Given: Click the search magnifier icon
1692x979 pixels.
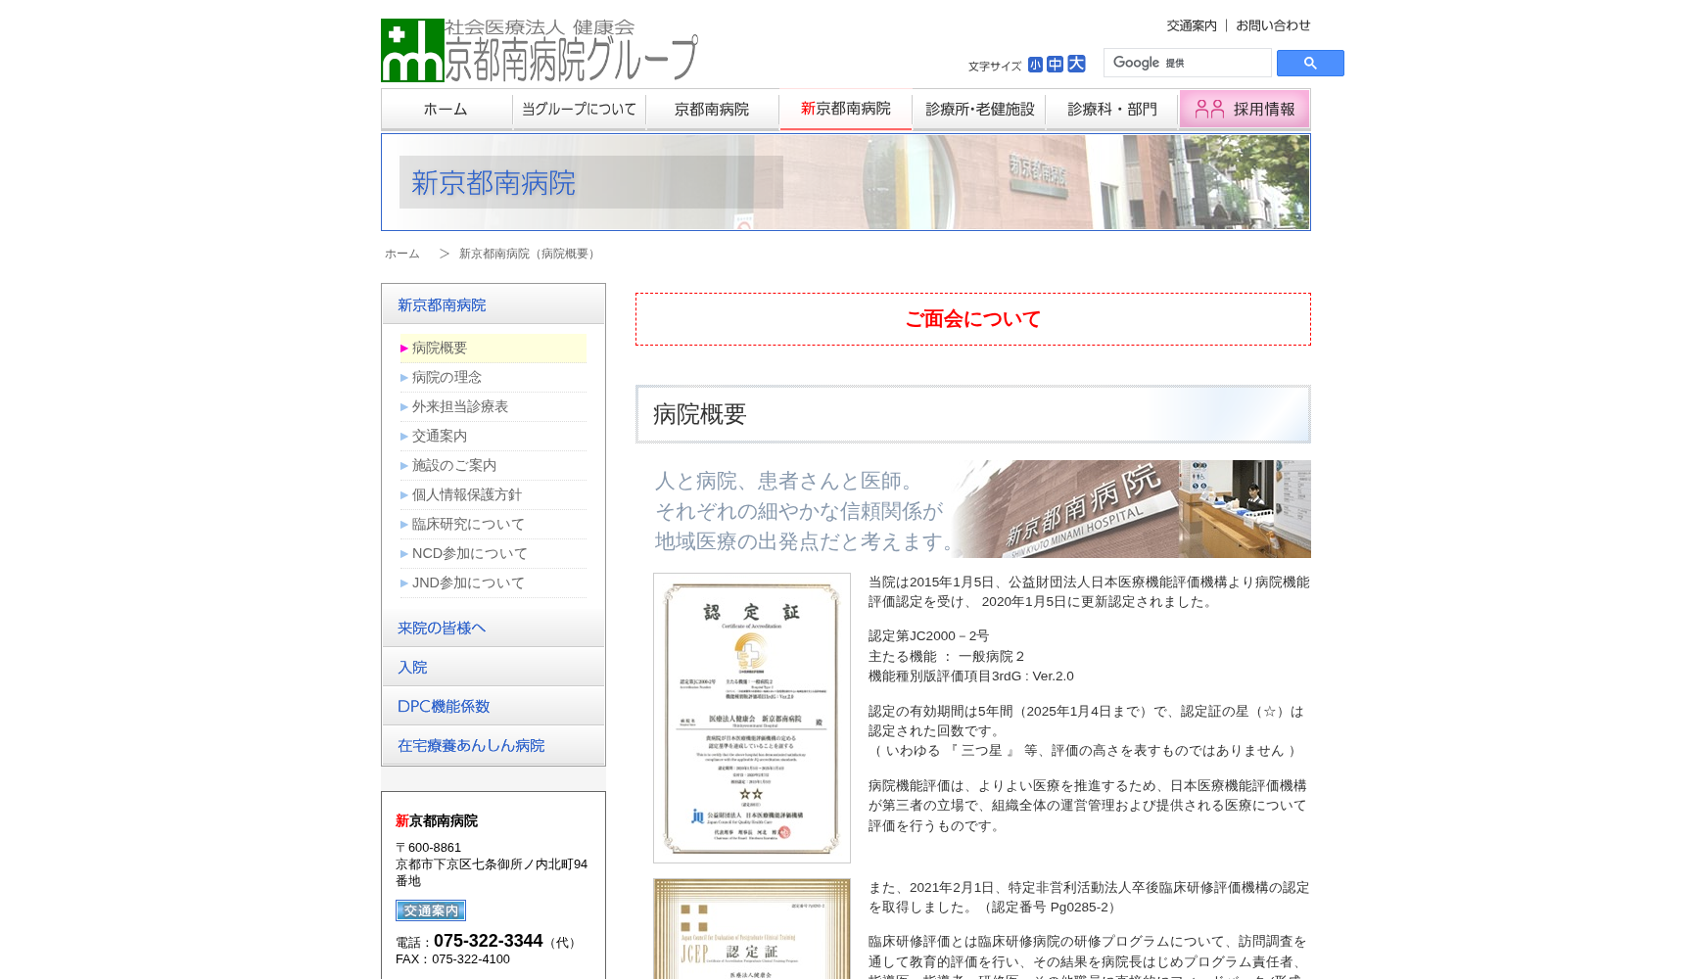Looking at the screenshot, I should 1310,63.
